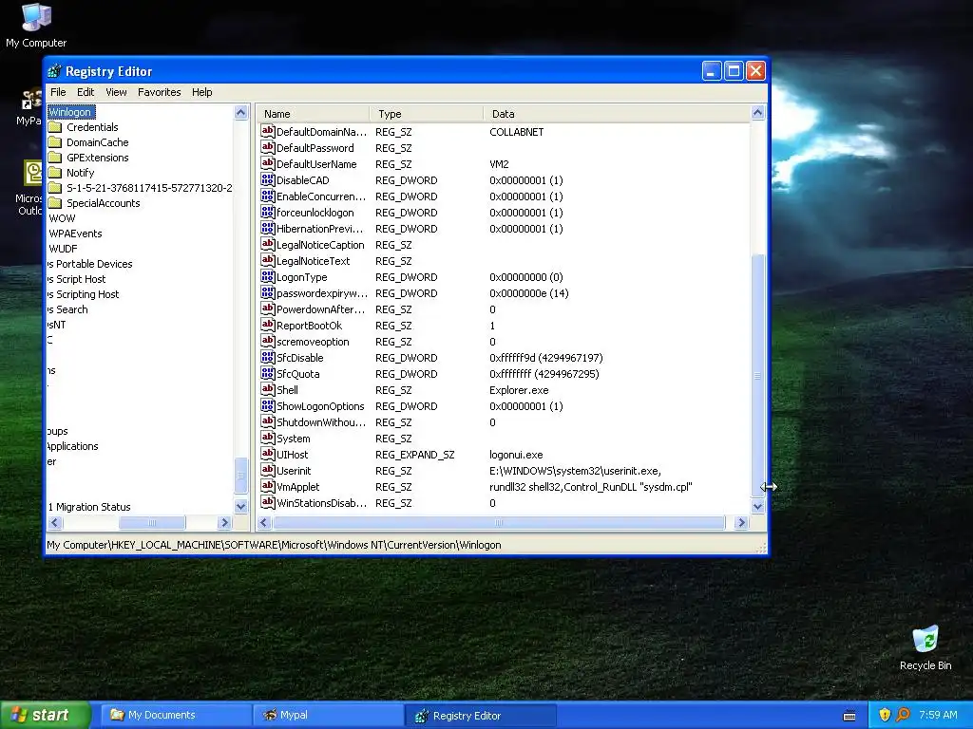Select the Scripting Host tree entry

pos(84,294)
